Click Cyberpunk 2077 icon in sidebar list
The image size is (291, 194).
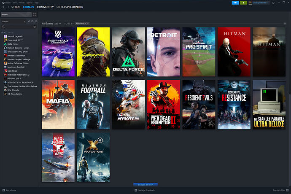pos(5,40)
